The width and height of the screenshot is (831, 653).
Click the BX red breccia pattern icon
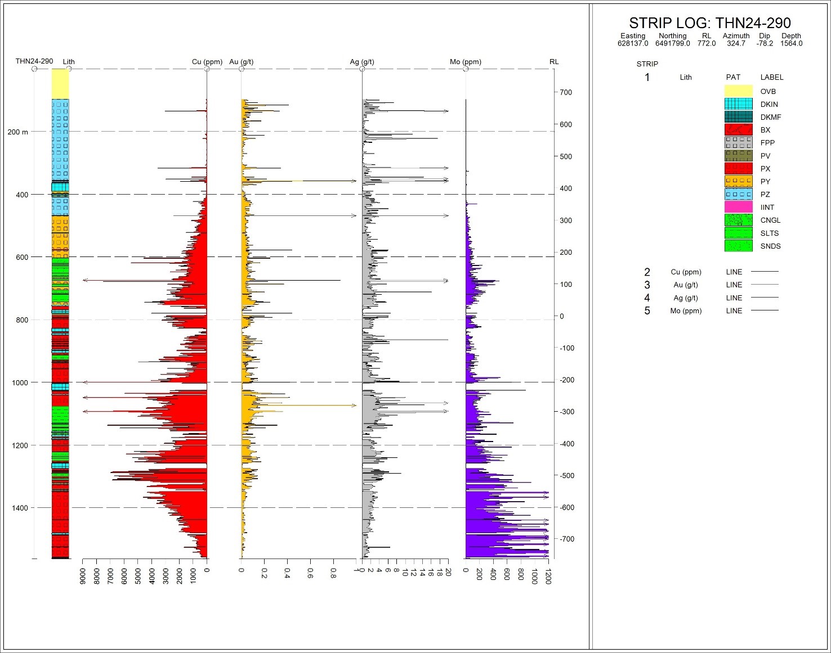[738, 129]
